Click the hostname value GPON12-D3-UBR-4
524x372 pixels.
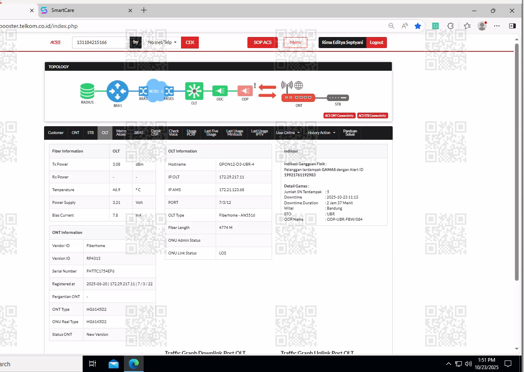pos(237,164)
